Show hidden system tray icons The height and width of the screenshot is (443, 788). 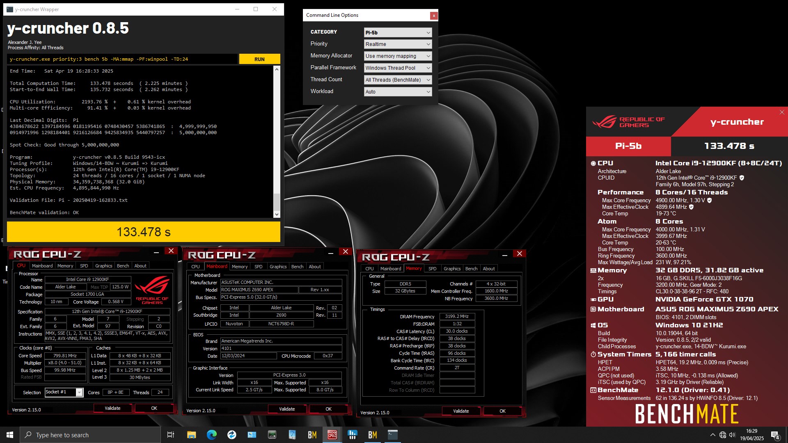pos(713,435)
